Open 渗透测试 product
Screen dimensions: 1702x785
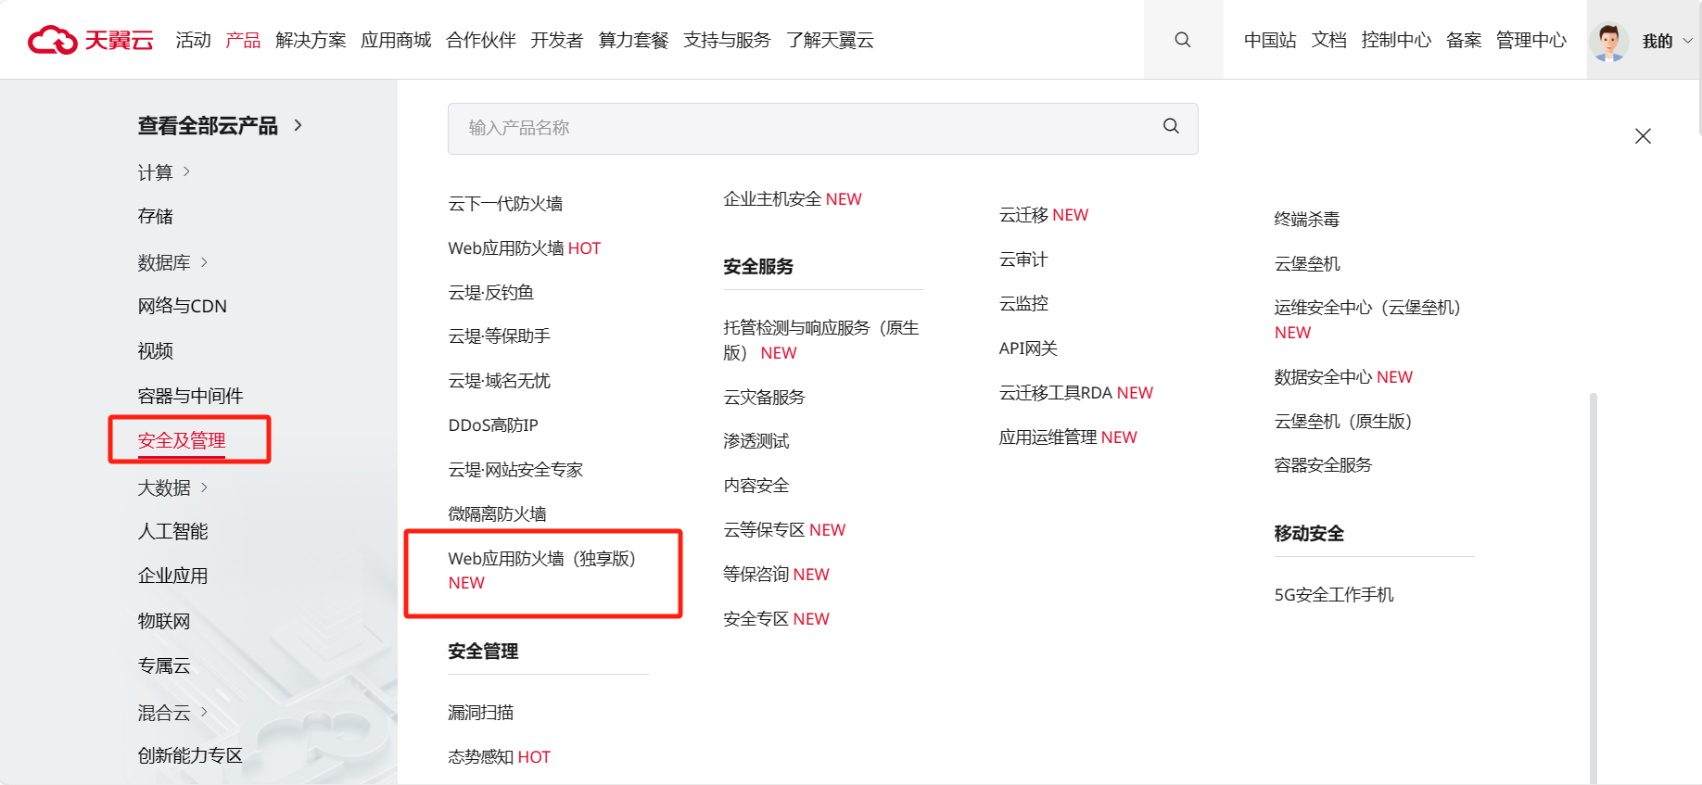[756, 440]
